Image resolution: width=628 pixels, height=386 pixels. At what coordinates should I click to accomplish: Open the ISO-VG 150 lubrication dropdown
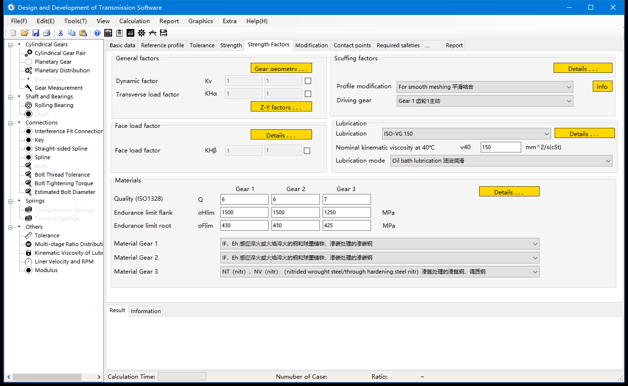click(466, 134)
